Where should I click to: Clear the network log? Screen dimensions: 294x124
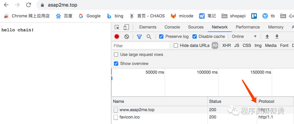[127, 36]
